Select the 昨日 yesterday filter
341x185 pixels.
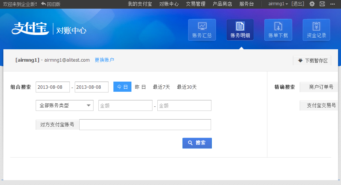pos(140,87)
